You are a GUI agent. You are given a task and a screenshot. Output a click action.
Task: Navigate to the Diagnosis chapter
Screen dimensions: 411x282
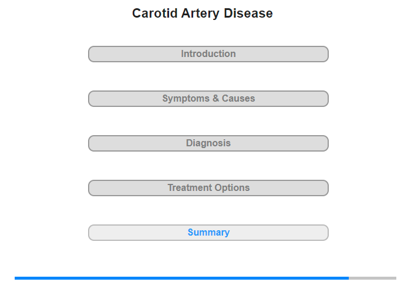(x=208, y=143)
